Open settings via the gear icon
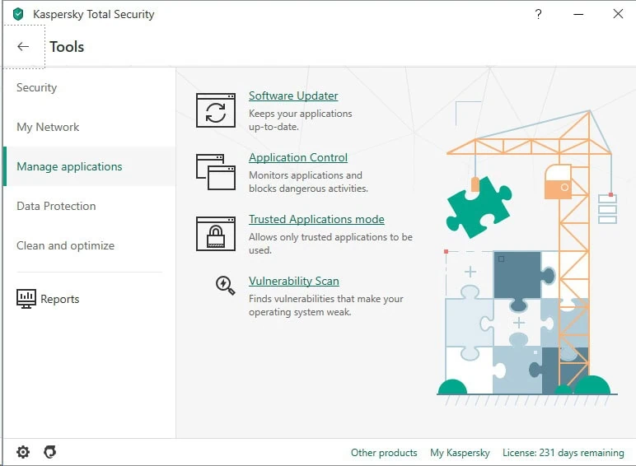The height and width of the screenshot is (466, 636). pos(23,452)
